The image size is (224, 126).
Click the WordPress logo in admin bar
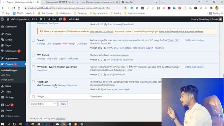point(2,19)
